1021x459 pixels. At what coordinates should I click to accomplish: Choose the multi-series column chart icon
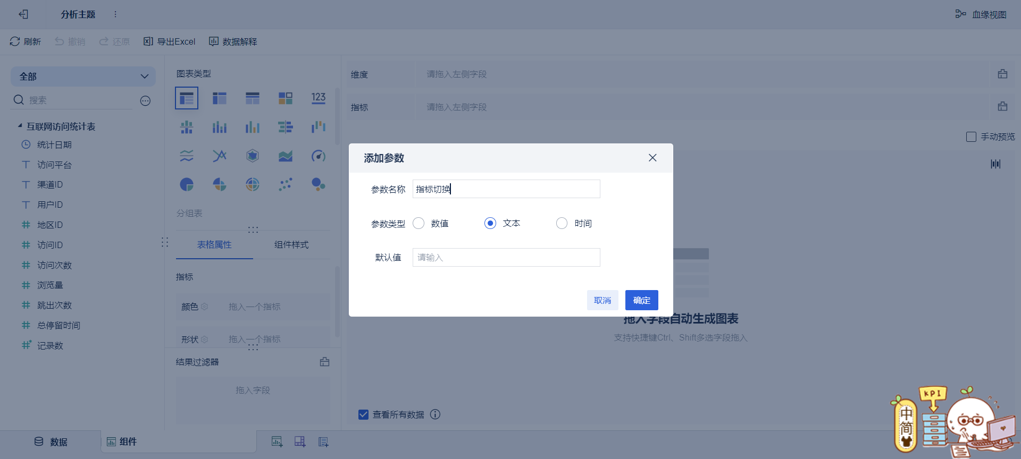click(x=253, y=127)
